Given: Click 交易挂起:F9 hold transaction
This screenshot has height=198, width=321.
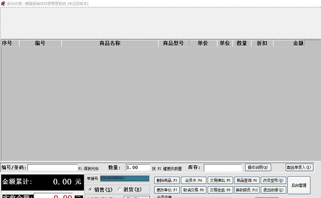Looking at the screenshot, I should [x=220, y=190].
